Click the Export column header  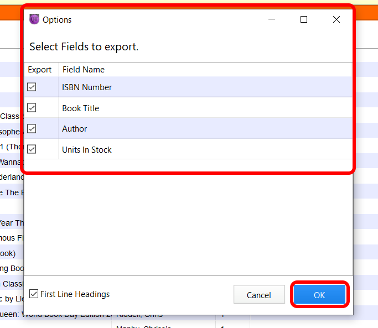pyautogui.click(x=40, y=70)
